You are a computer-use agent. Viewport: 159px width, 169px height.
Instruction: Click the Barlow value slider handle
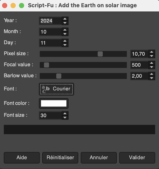click(x=59, y=76)
